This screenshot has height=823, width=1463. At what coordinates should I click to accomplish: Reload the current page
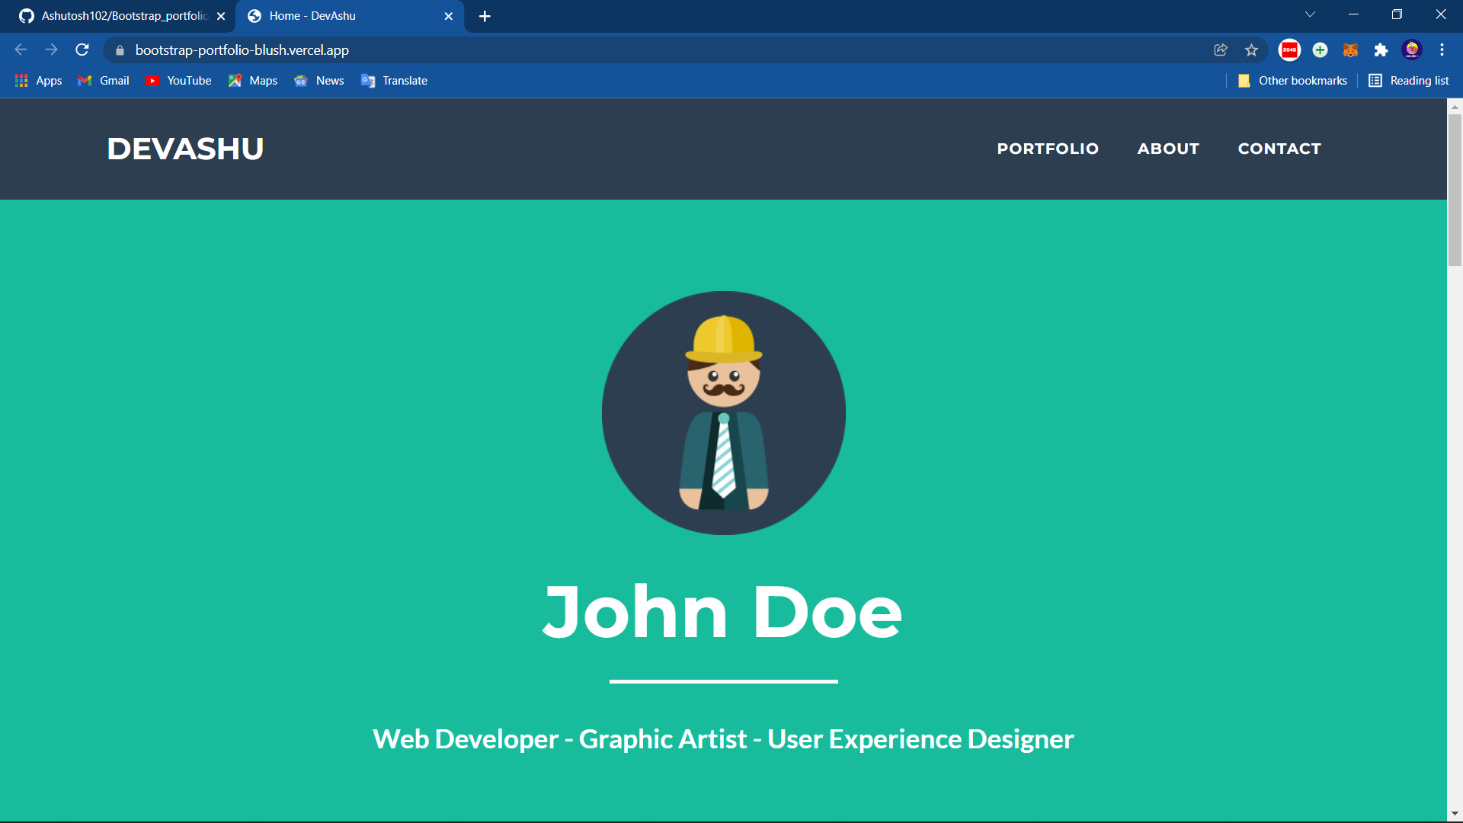(x=82, y=50)
